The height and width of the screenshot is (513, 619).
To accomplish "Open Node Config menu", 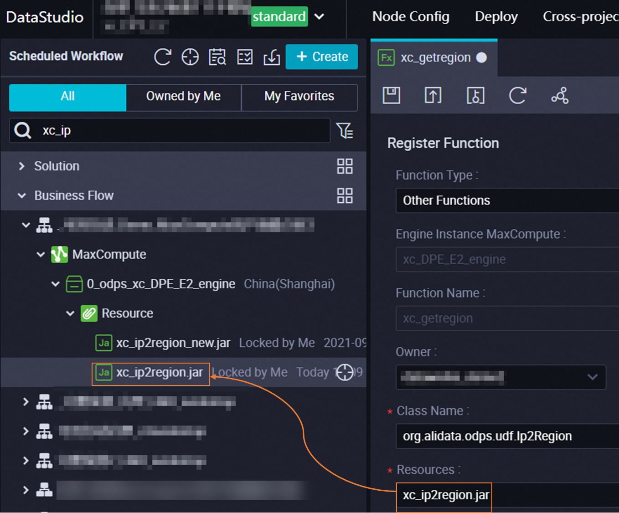I will tap(411, 17).
